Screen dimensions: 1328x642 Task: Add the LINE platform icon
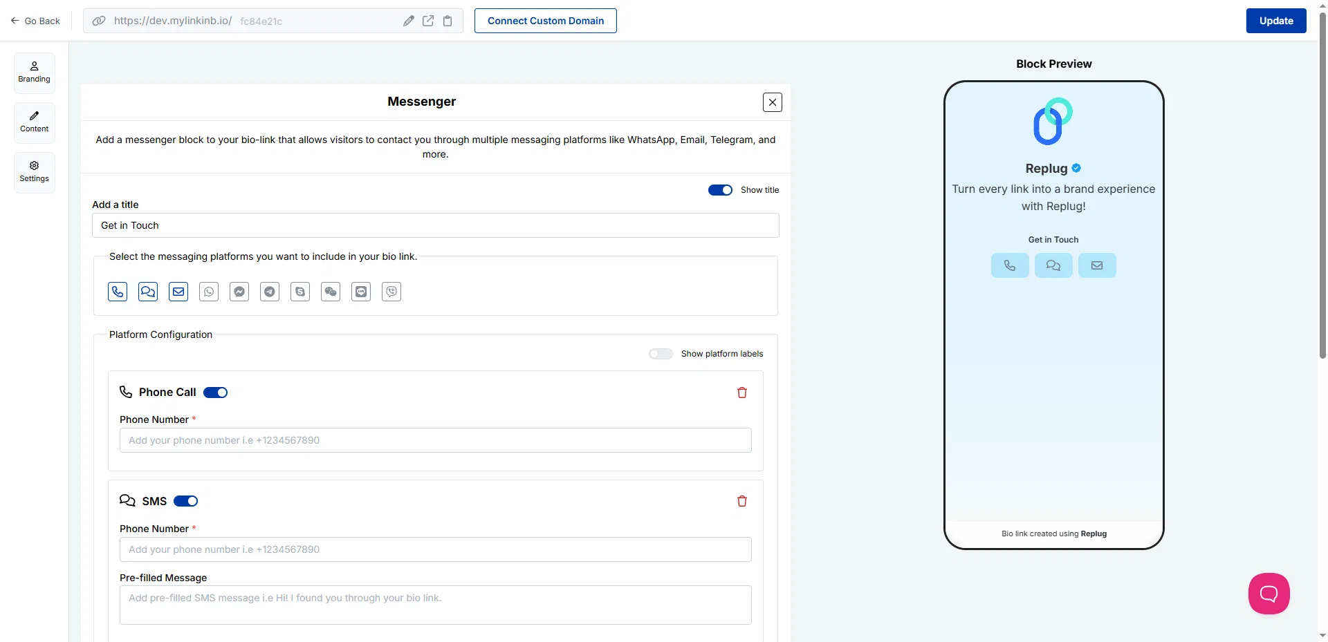point(361,292)
